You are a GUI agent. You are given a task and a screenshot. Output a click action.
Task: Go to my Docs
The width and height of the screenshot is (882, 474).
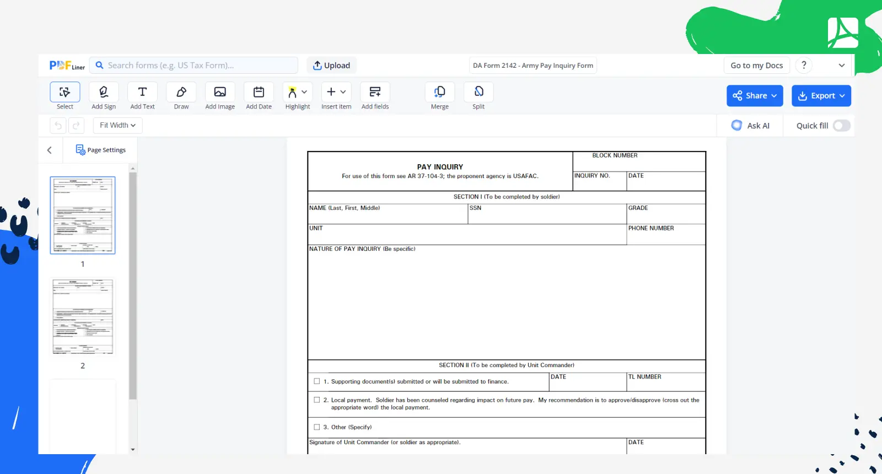pyautogui.click(x=756, y=66)
